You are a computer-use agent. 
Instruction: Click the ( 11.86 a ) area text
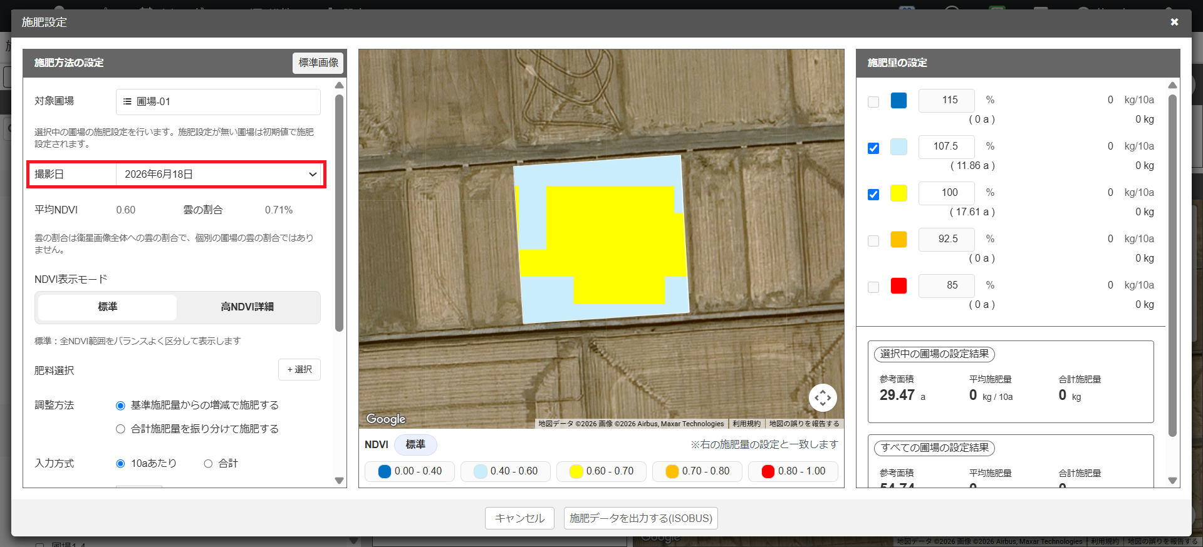point(972,166)
